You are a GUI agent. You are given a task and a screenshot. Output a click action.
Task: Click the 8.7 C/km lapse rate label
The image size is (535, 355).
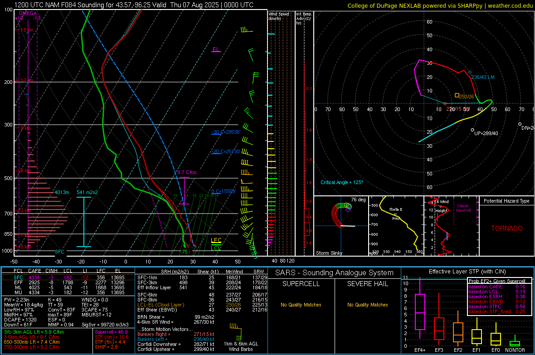click(187, 172)
